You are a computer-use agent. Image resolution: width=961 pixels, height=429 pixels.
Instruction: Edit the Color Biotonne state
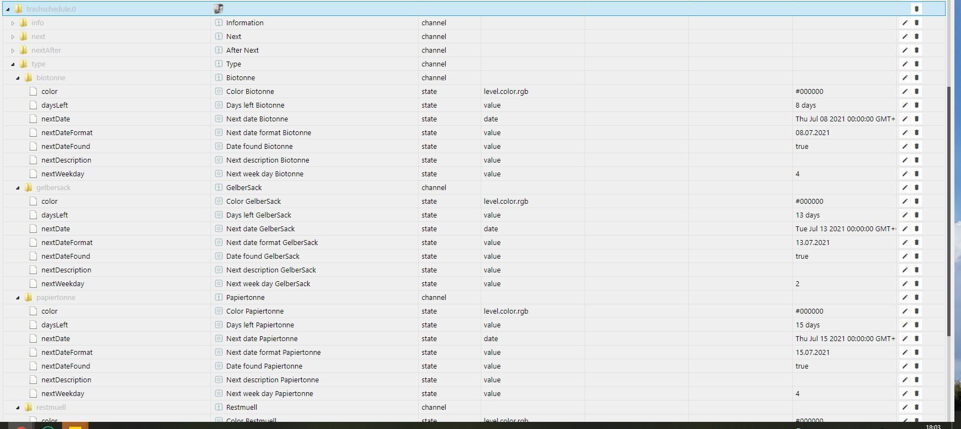[905, 91]
